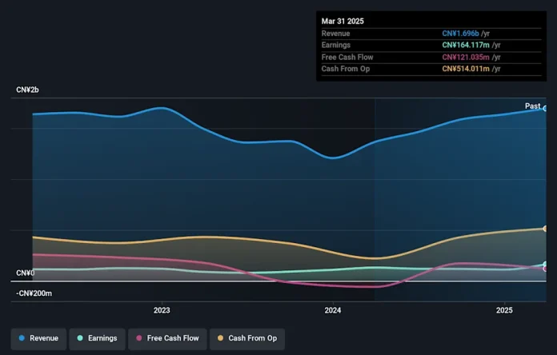Select the CN¥514.011m cash from op value
Screen dimensions: 557x355
(x=464, y=70)
